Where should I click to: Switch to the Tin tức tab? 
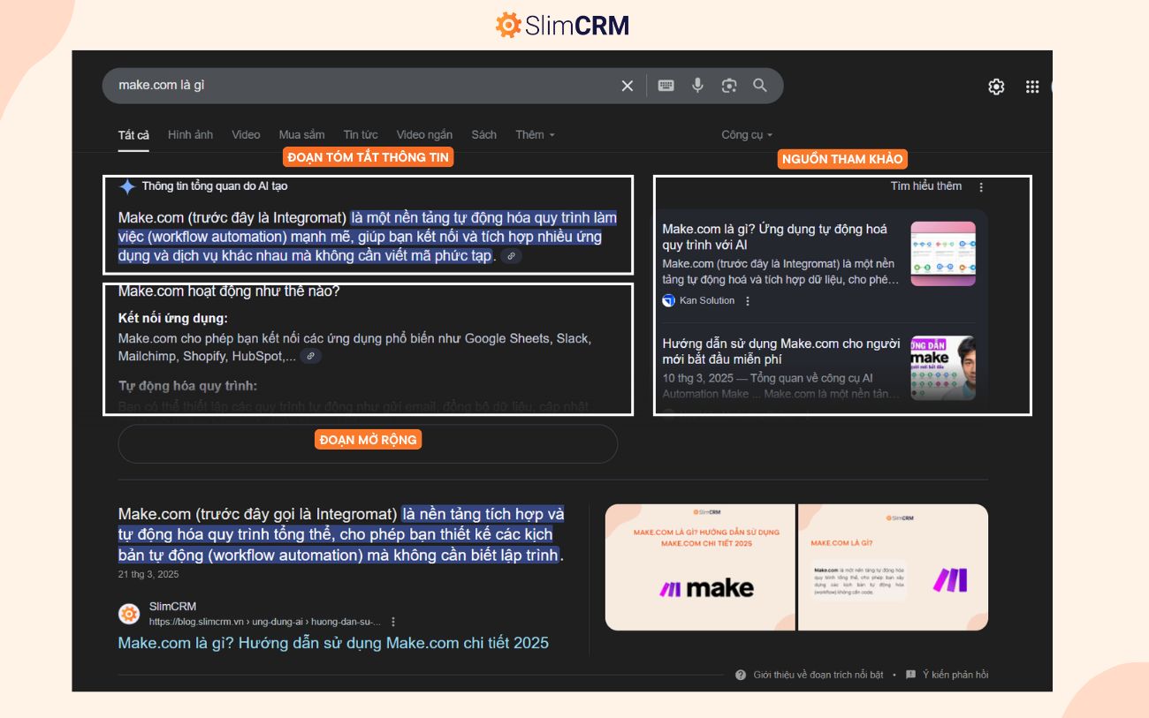coord(361,135)
